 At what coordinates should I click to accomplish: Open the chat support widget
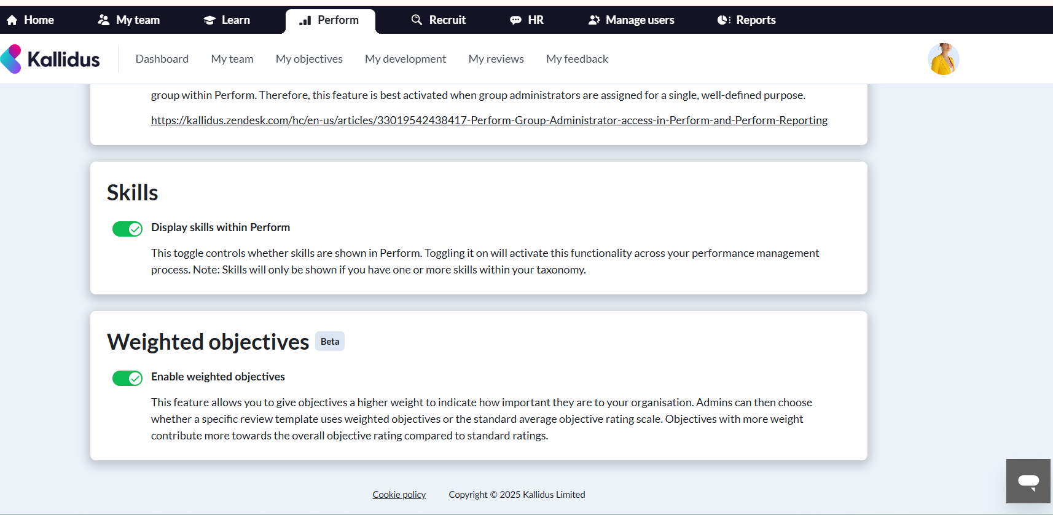(x=1028, y=481)
